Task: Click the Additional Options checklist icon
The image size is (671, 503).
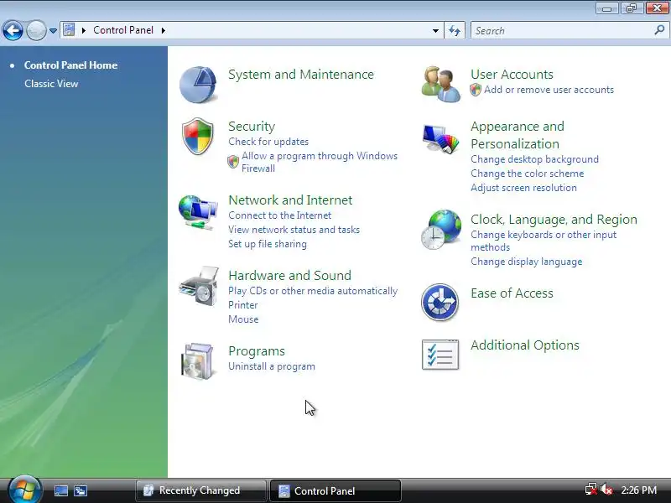Action: point(440,355)
